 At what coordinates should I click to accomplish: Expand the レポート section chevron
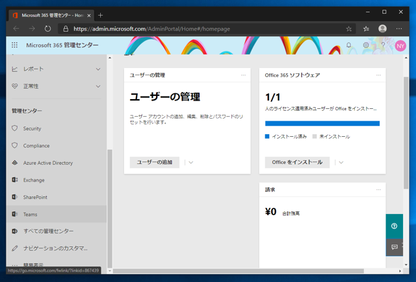tap(98, 69)
